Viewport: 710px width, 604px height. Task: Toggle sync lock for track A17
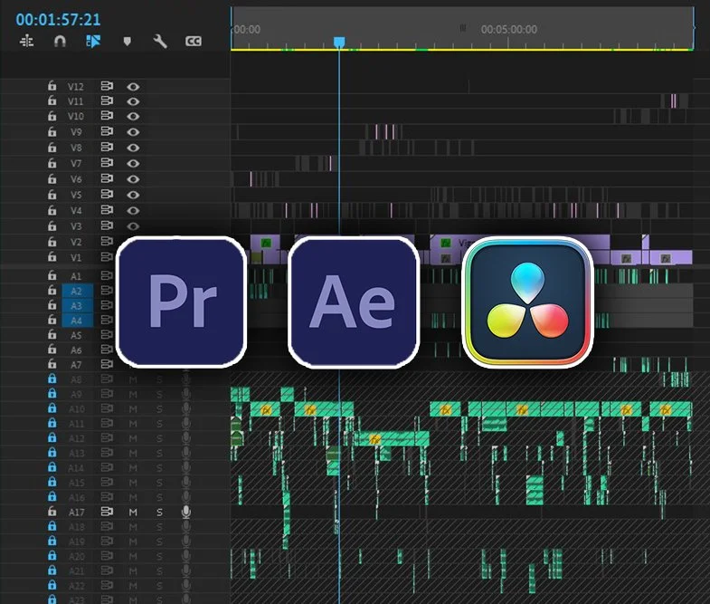[x=107, y=512]
